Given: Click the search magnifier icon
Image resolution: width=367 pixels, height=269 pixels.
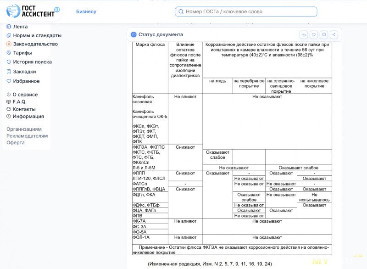Looking at the screenshot, I should pyautogui.click(x=181, y=11).
